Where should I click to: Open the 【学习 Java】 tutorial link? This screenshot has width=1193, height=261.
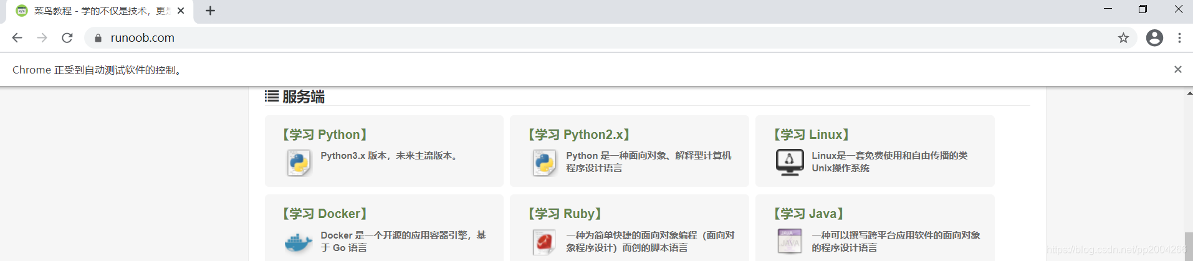808,214
